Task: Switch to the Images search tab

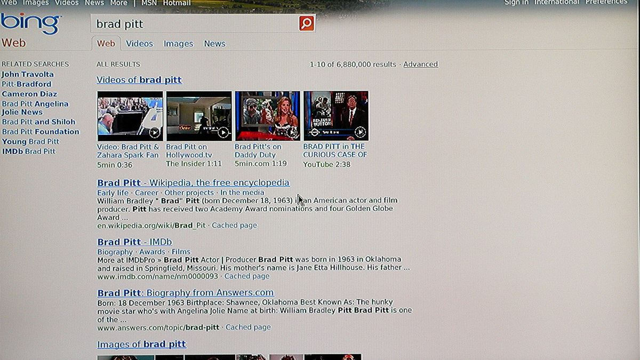Action: [178, 44]
